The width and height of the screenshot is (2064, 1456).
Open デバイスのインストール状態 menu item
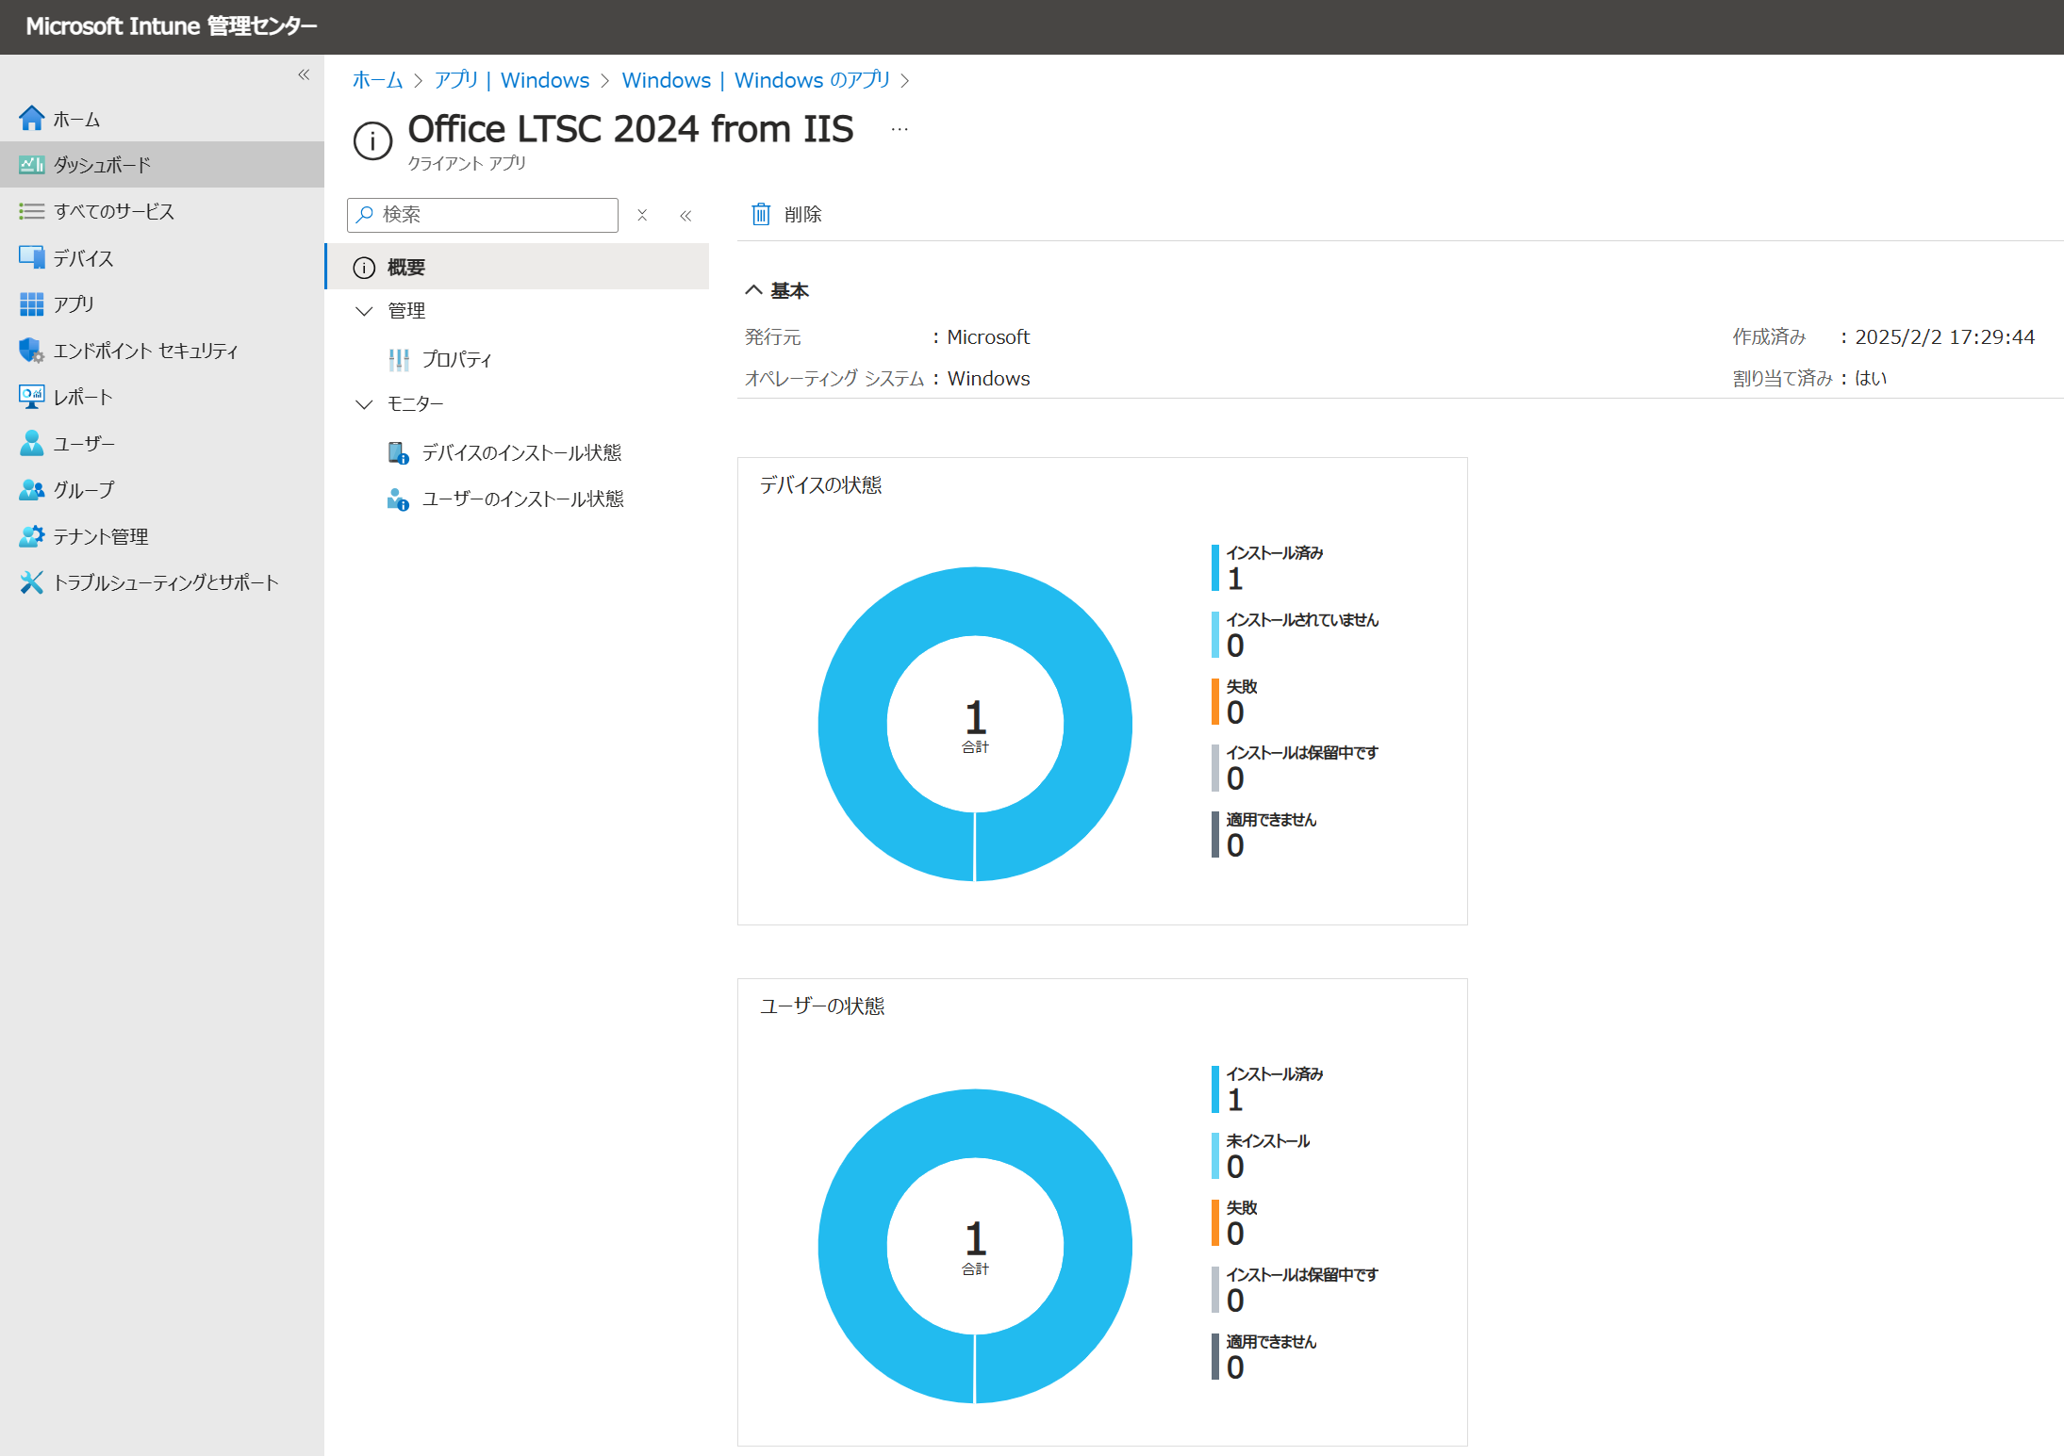(x=520, y=453)
